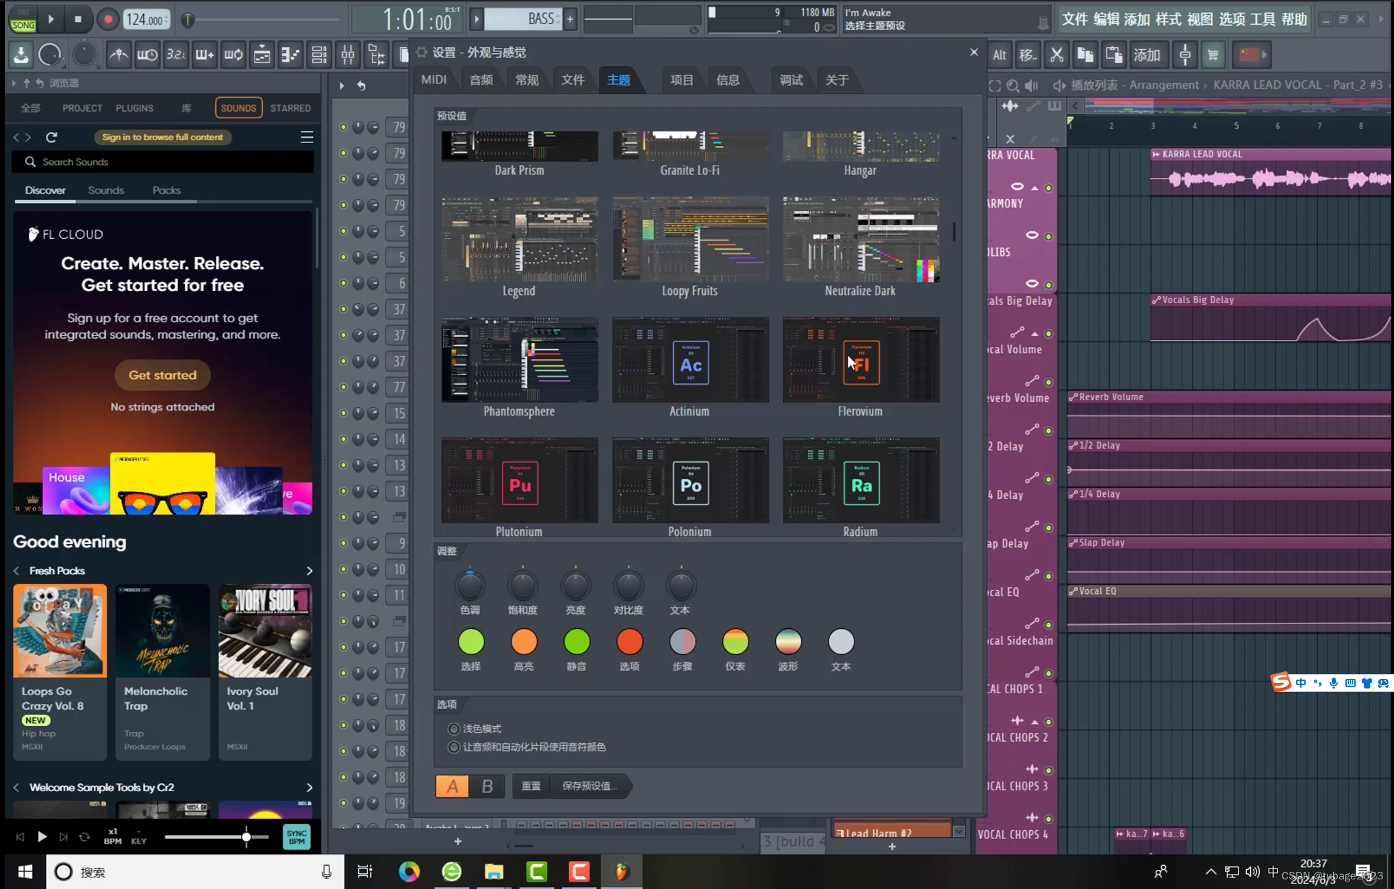Click the plus button next to BASS pattern

pyautogui.click(x=570, y=19)
